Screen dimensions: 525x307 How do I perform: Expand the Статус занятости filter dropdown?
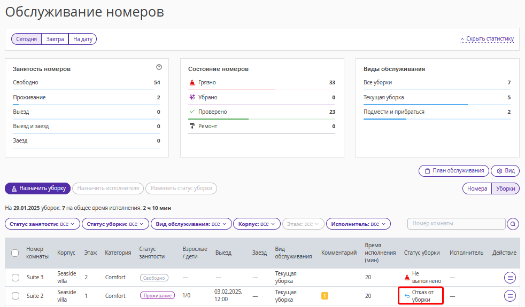click(43, 224)
